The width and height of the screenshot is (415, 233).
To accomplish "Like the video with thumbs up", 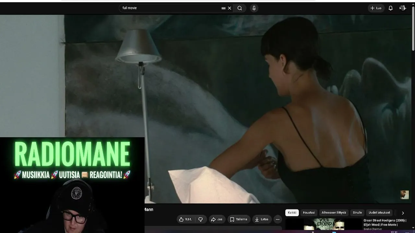I will coord(185,219).
